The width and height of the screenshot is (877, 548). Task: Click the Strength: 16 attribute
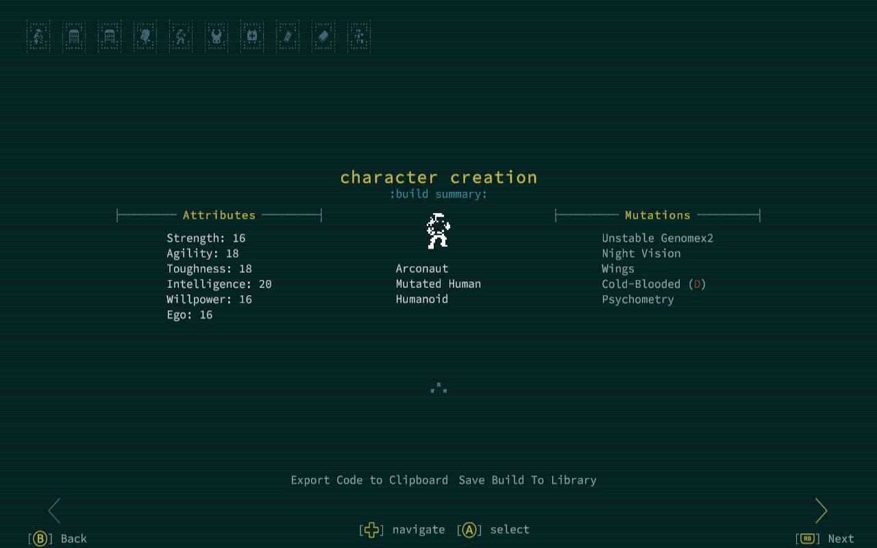click(x=206, y=238)
